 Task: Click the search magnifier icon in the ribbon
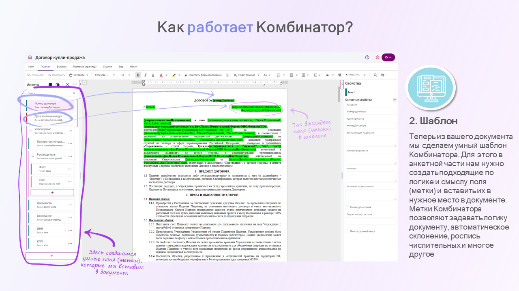[375, 75]
